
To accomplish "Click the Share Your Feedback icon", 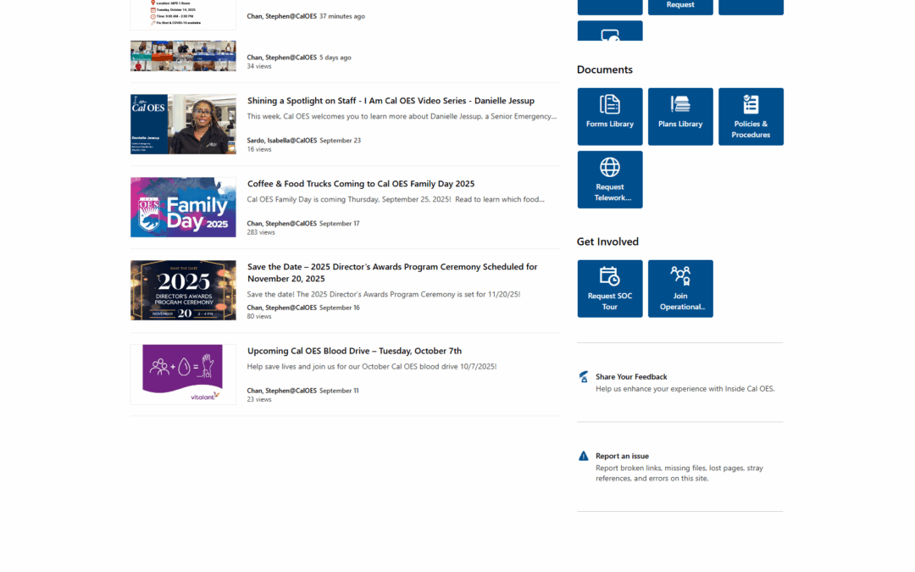I will 584,377.
